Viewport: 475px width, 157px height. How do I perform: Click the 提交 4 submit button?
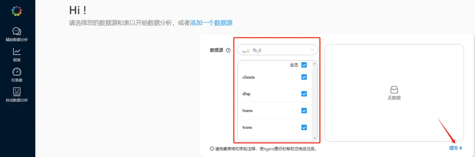[x=456, y=148]
